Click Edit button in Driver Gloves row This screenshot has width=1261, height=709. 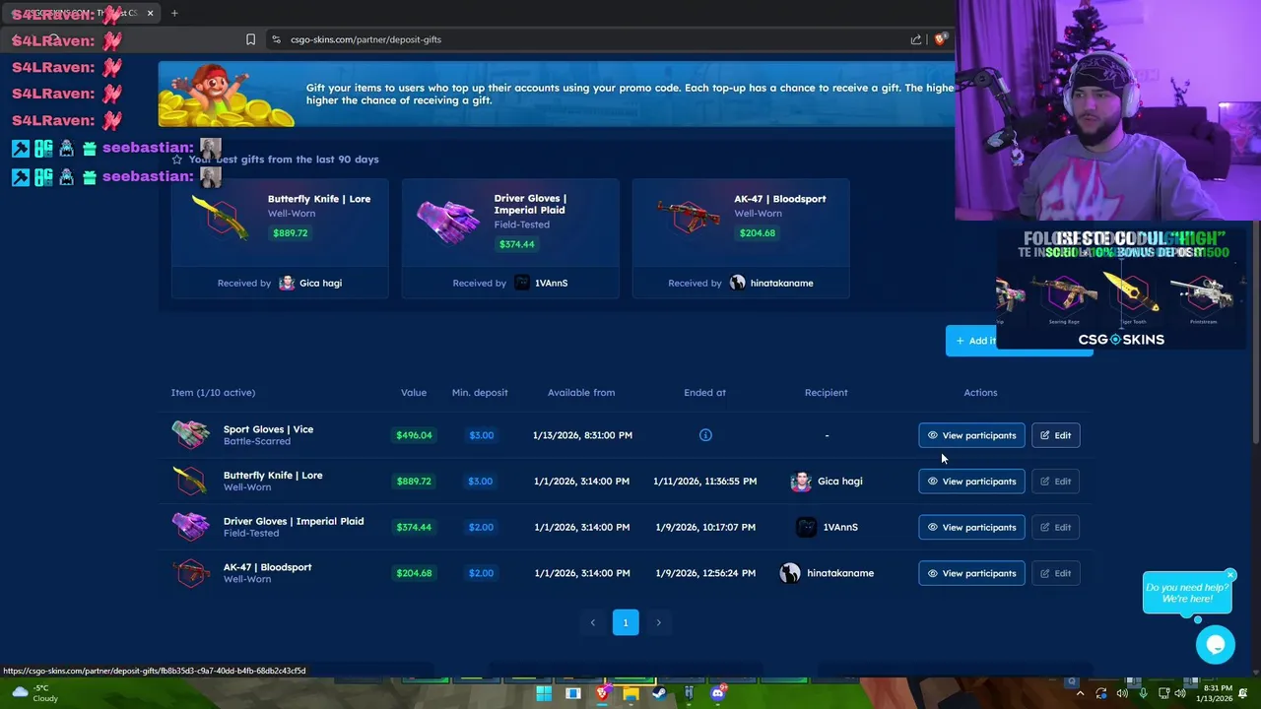tap(1055, 527)
